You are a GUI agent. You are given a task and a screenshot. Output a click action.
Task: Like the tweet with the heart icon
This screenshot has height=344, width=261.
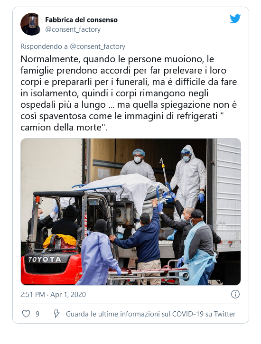click(26, 314)
